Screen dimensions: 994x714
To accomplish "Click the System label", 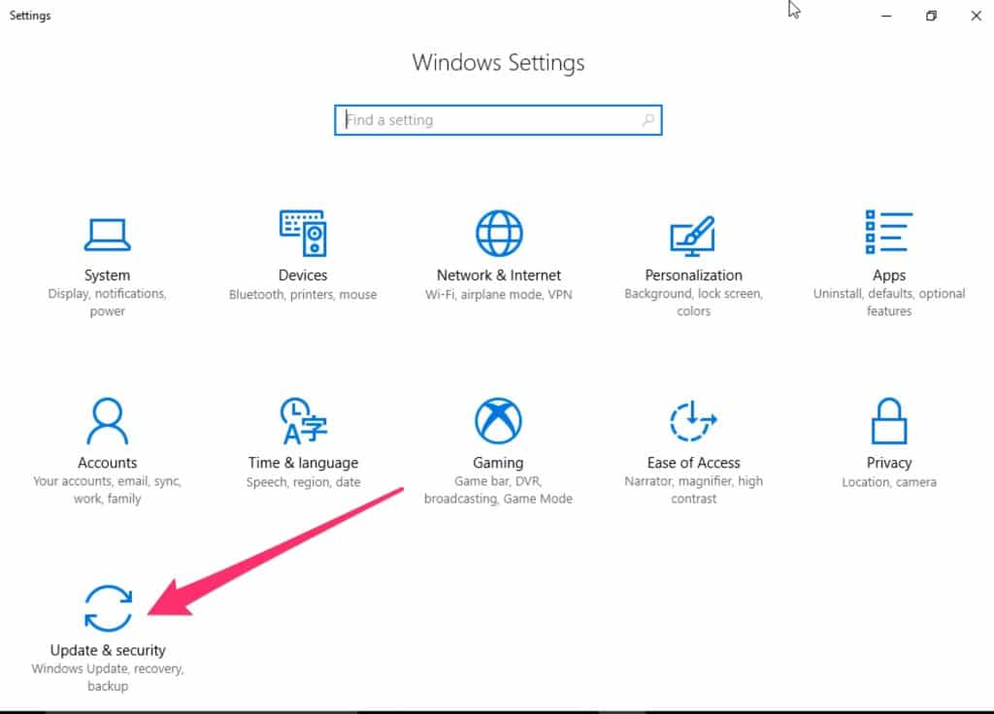I will coord(107,275).
